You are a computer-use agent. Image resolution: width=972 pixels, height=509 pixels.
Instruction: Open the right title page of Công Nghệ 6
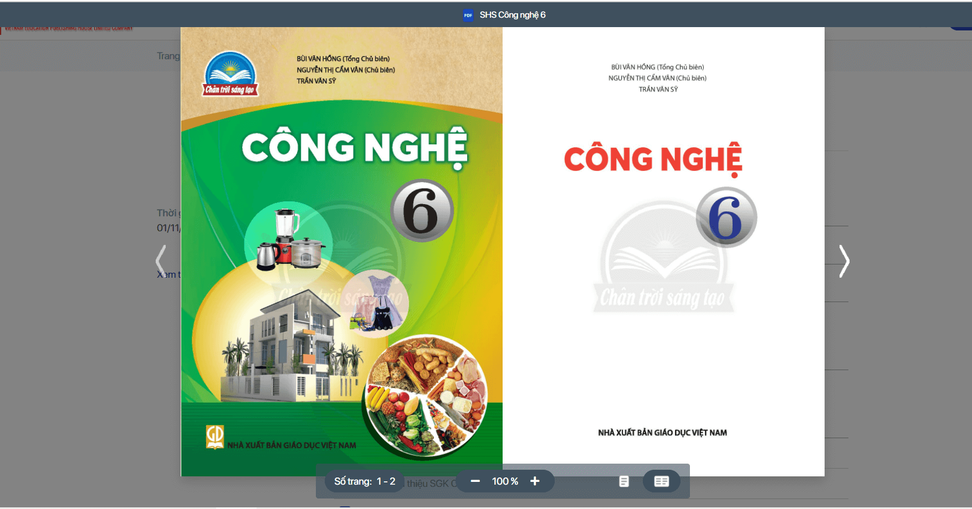coord(663,251)
